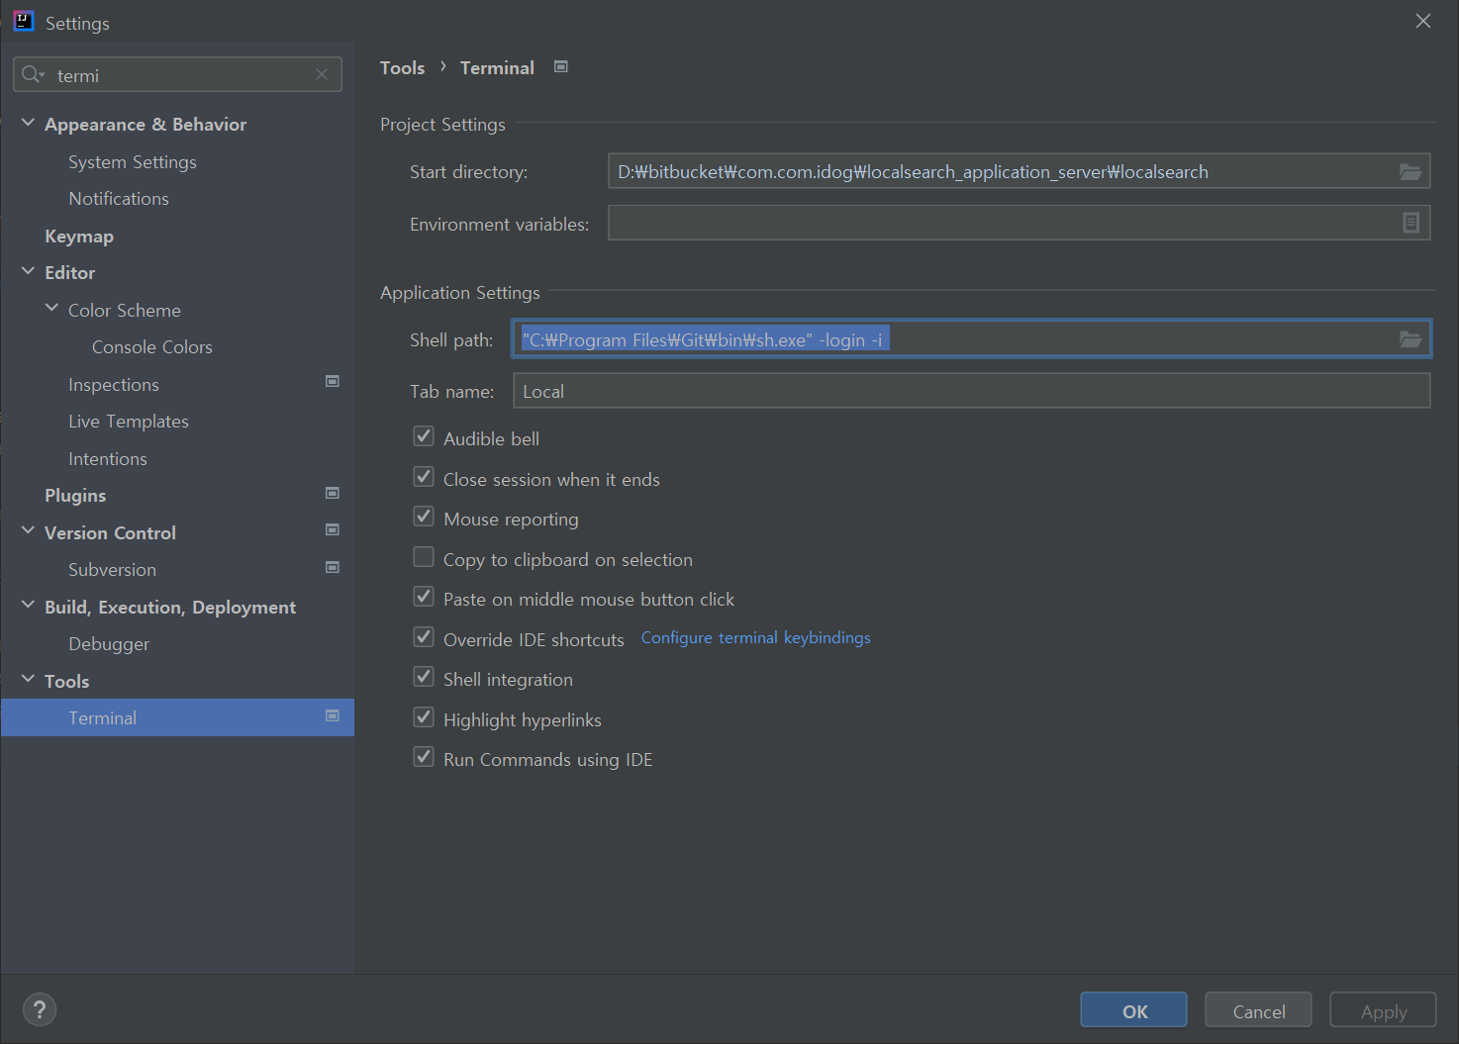1459x1044 pixels.
Task: Collapse the Appearance & Behavior section
Action: pyautogui.click(x=28, y=123)
